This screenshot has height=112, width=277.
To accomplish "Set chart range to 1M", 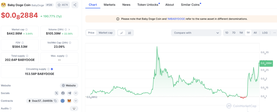I will [x=241, y=33].
